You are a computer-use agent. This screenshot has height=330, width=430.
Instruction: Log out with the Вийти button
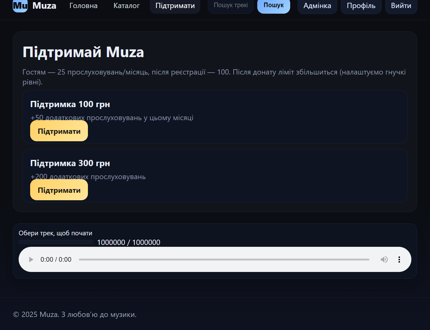point(401,6)
